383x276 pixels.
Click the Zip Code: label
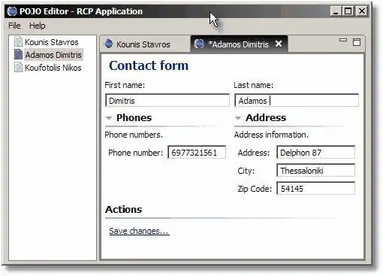click(x=255, y=189)
